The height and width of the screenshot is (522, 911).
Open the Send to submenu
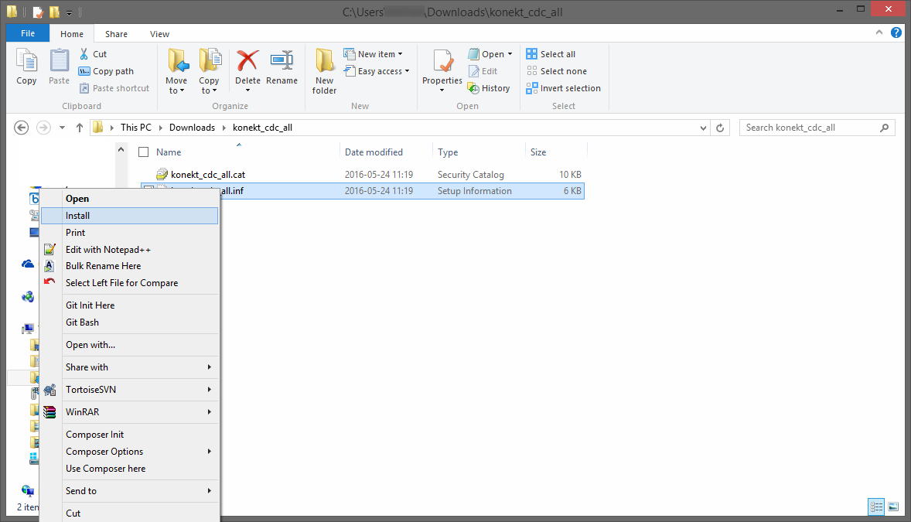130,491
